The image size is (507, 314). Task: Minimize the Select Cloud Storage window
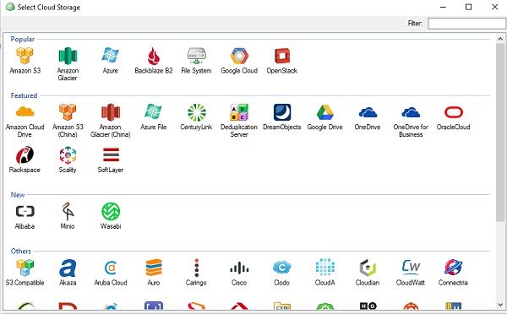[443, 7]
